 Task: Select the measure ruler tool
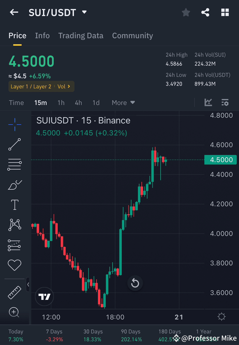(x=14, y=292)
